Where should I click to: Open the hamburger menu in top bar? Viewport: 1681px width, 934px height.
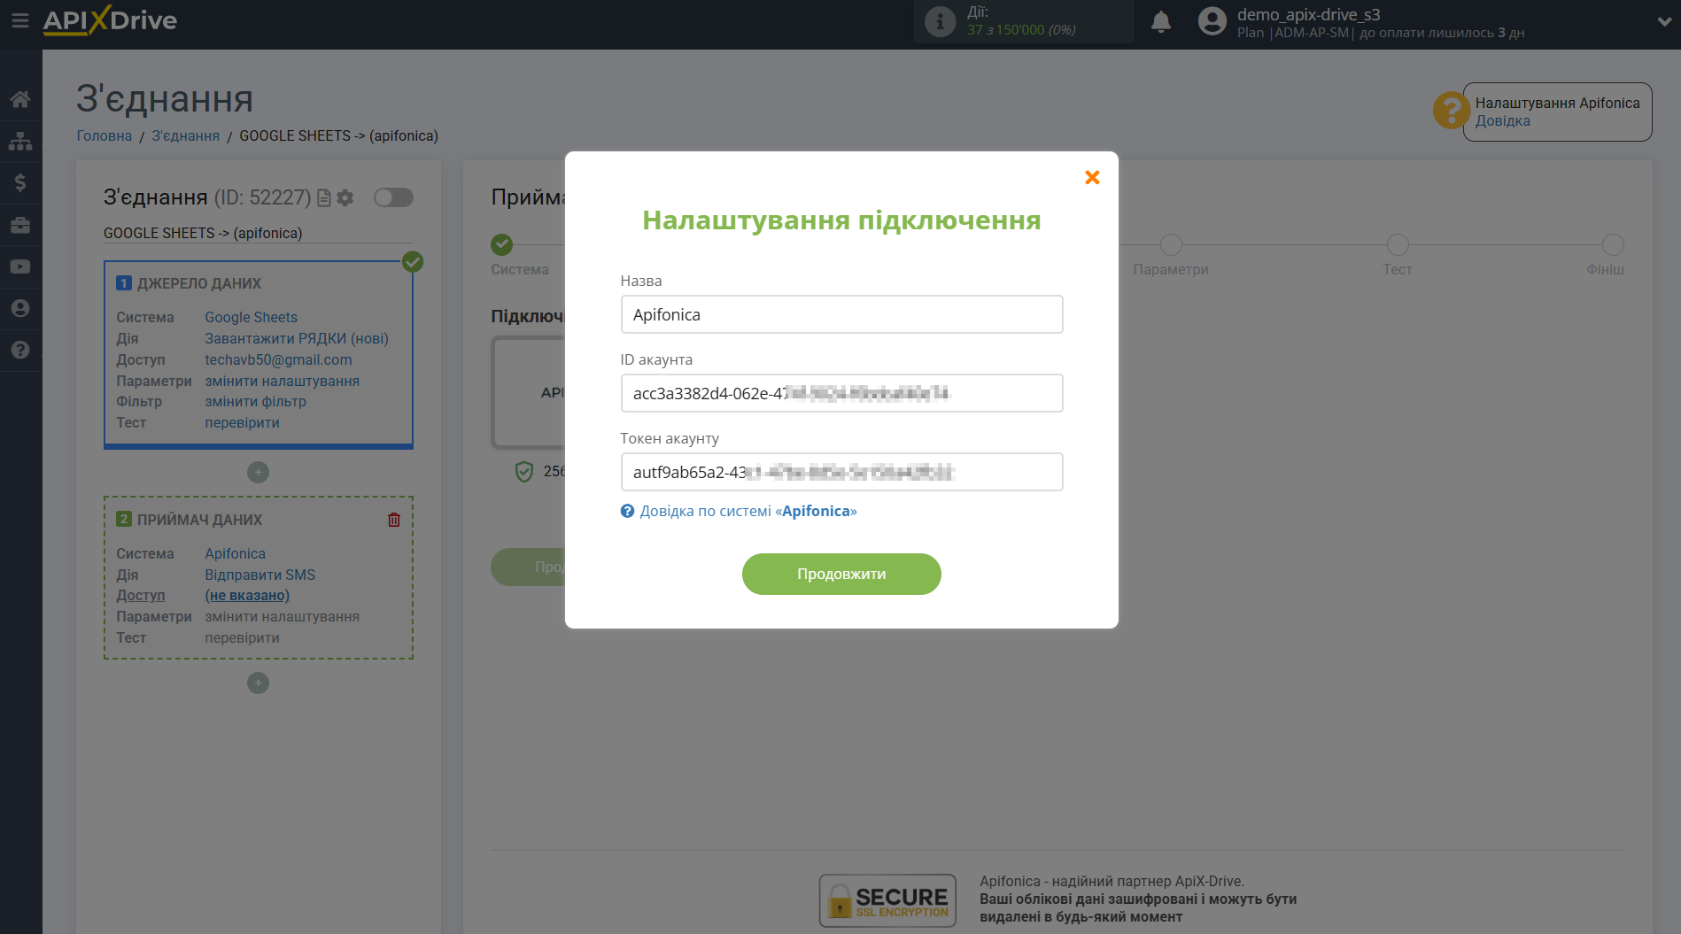click(x=19, y=19)
